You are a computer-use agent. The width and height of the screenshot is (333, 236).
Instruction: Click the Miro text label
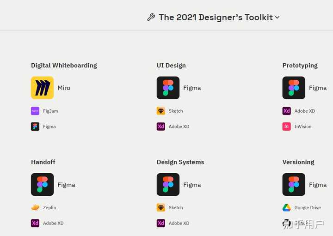64,88
